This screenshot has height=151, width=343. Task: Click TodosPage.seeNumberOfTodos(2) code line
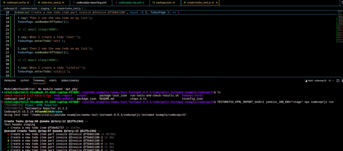(43, 52)
